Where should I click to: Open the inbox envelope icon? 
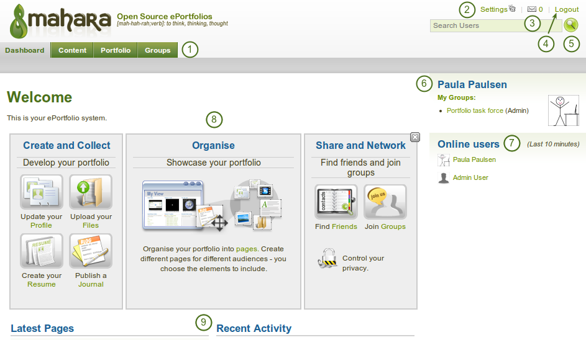point(531,9)
